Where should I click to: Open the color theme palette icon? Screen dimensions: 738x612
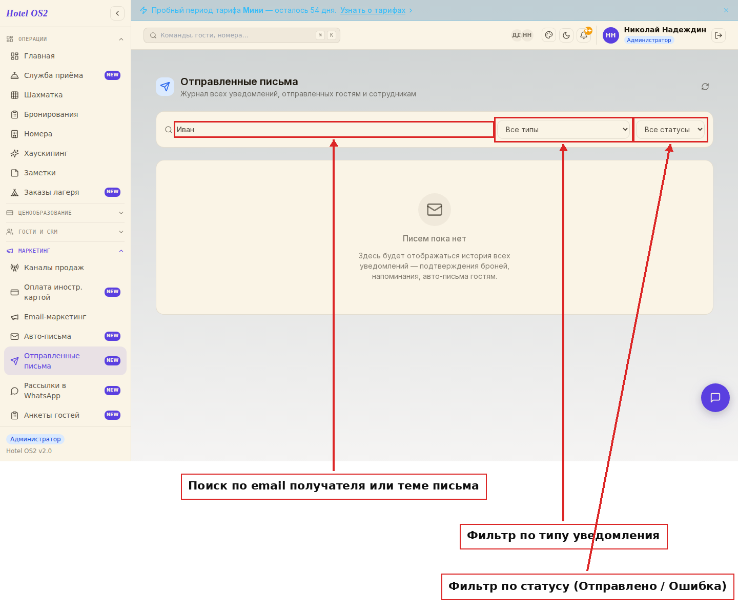tap(549, 35)
